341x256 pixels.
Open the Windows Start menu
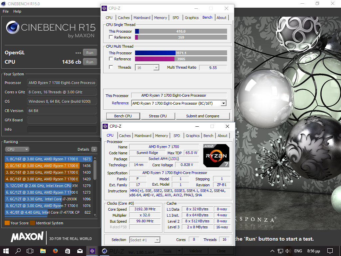(x=6, y=251)
